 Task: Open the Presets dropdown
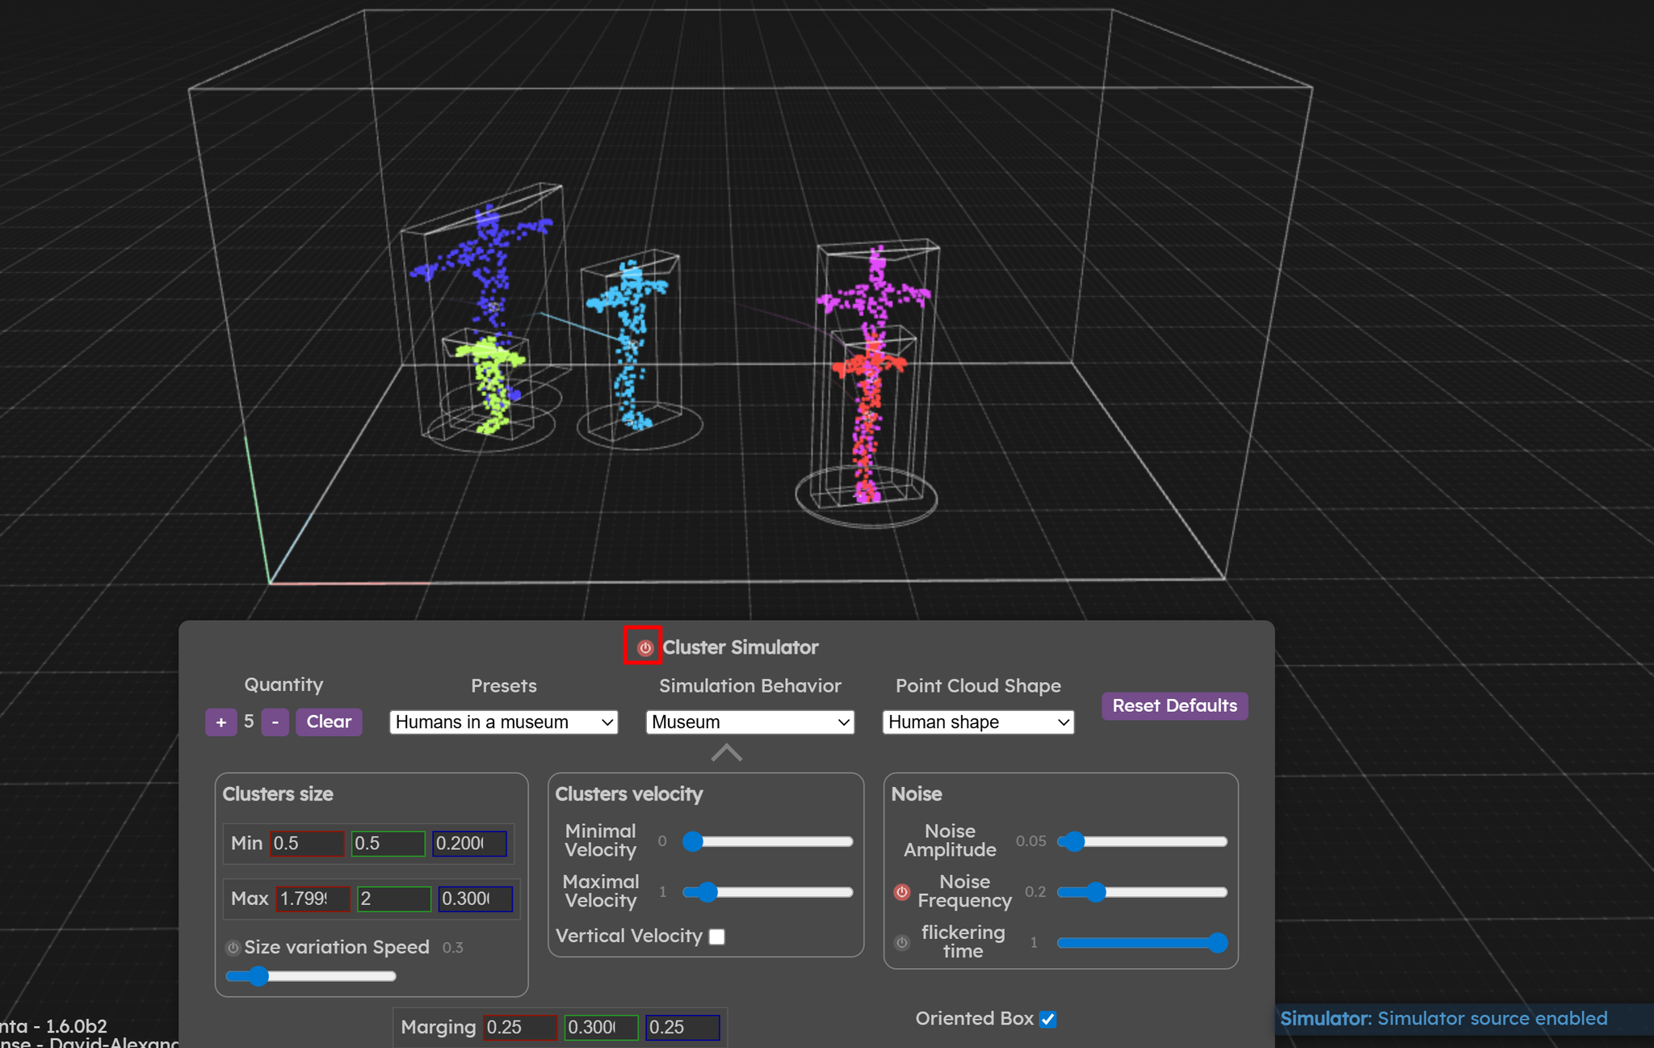point(504,722)
